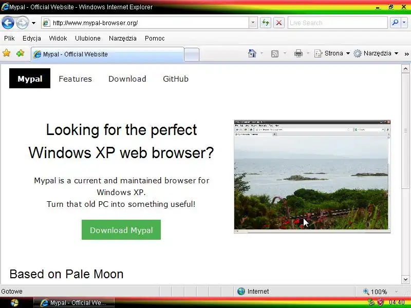Open the Features page link
The height and width of the screenshot is (308, 411).
point(75,79)
